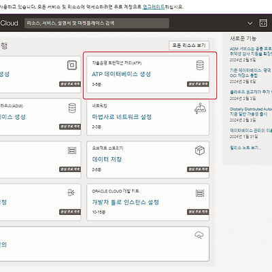Click the load balancer icon on fourth-left card
Image resolution: width=272 pixels, height=272 pixels.
[71, 192]
